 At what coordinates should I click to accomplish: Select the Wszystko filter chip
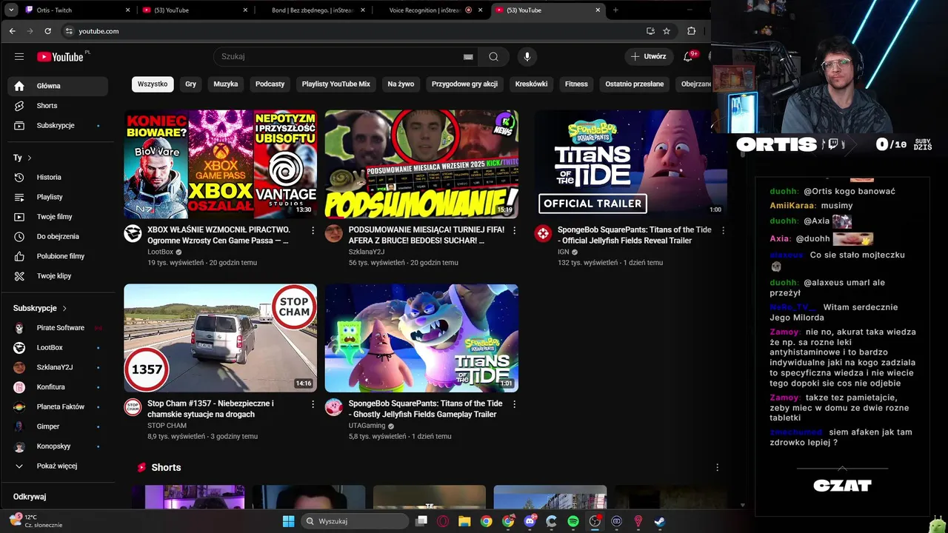(x=153, y=84)
